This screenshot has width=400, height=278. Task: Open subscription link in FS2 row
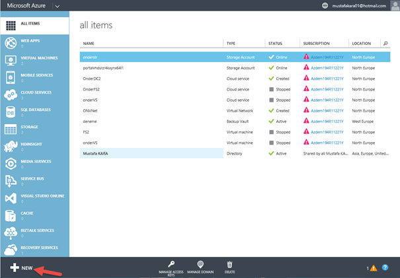tap(327, 132)
